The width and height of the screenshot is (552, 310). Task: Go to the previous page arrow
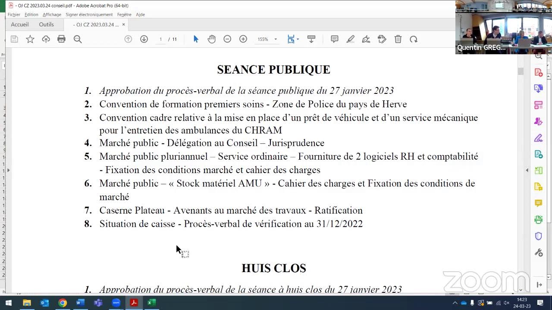[x=128, y=39]
